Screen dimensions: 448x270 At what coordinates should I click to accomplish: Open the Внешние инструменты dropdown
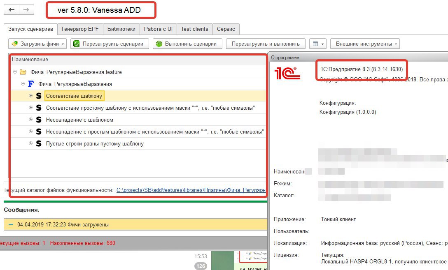tap(365, 44)
